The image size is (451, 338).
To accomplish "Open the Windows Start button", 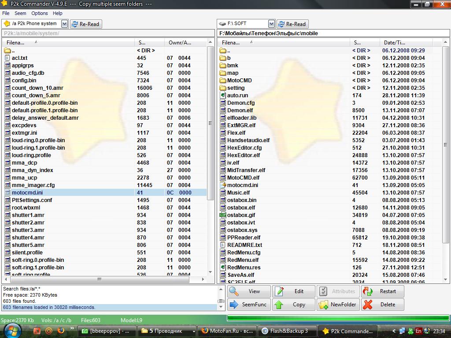I will pos(12,331).
